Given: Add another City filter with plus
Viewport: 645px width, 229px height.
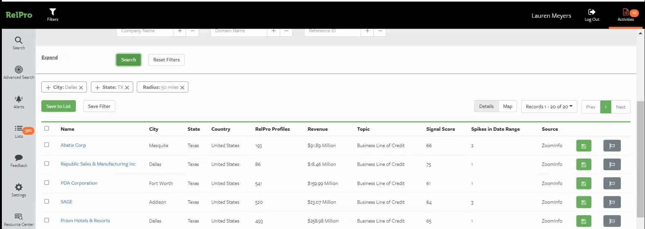Looking at the screenshot, I should tap(48, 88).
